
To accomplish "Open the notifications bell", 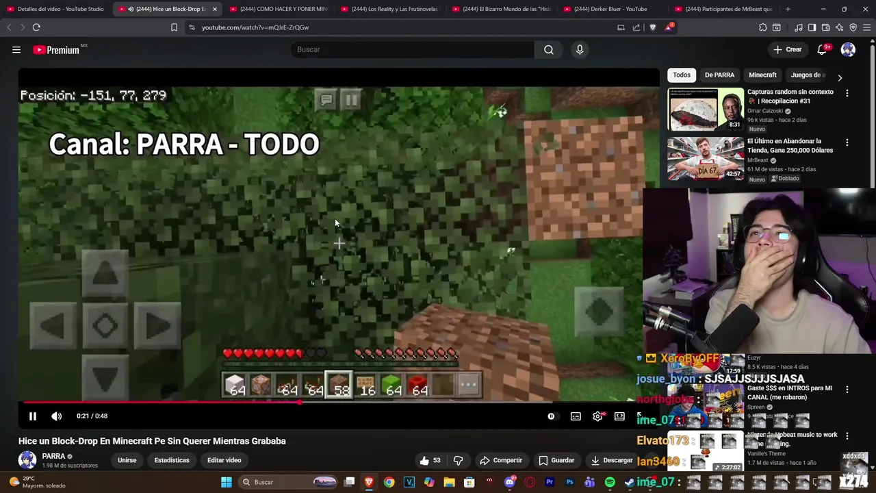I will [823, 49].
